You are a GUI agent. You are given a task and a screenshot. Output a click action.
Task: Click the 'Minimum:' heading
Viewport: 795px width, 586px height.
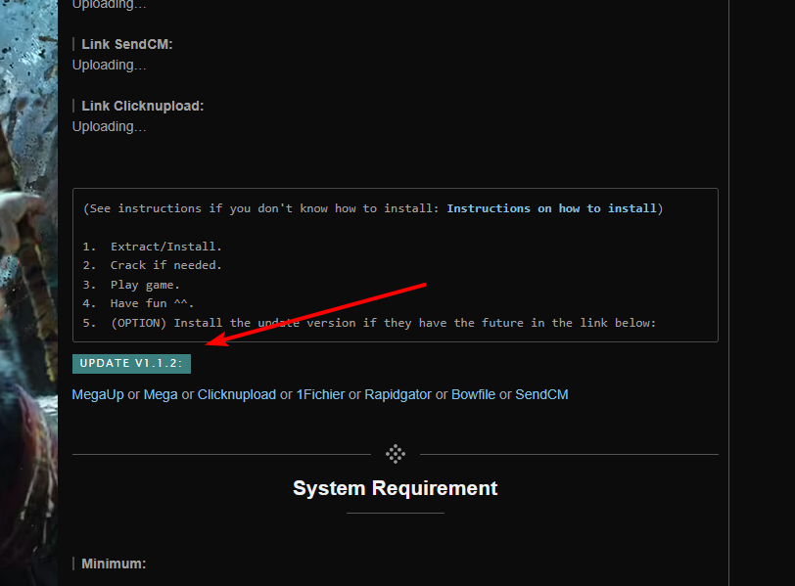pos(114,563)
